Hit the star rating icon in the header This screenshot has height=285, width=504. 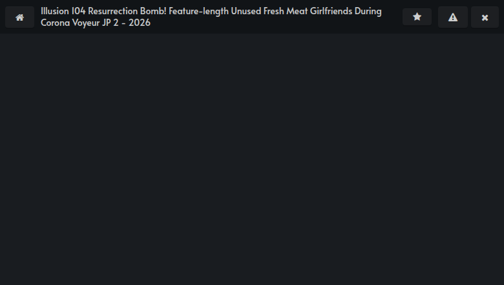coord(417,17)
